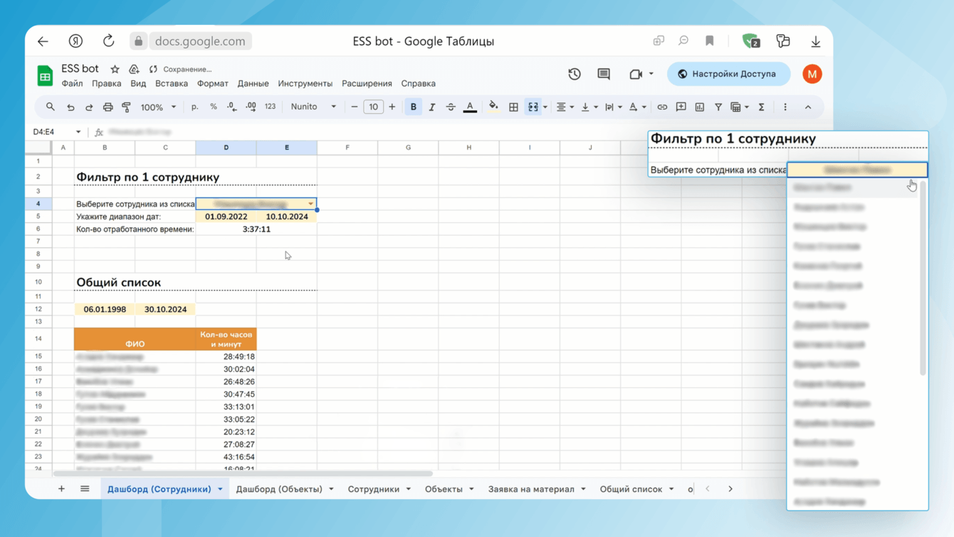Star the ESS bot document
Viewport: 954px width, 537px height.
[x=115, y=69]
